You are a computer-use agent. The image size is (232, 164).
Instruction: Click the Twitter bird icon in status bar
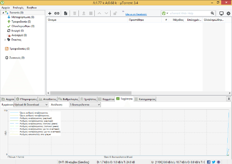(x=213, y=162)
